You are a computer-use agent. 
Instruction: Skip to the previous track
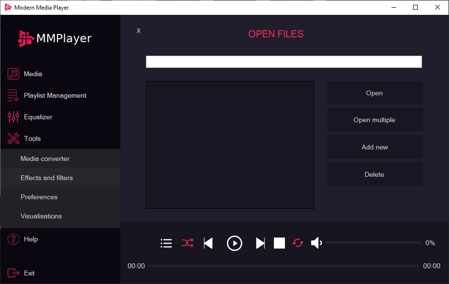(208, 243)
